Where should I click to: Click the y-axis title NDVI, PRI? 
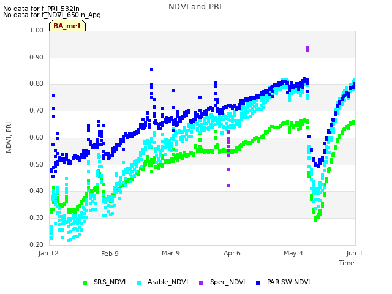[9, 137]
